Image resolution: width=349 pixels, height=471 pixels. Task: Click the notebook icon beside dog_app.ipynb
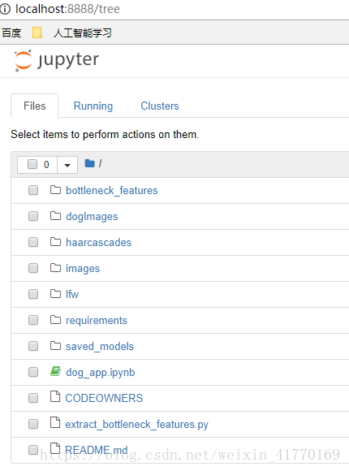[55, 372]
